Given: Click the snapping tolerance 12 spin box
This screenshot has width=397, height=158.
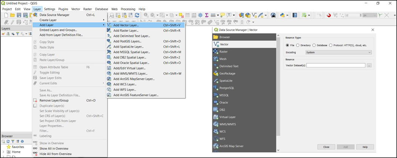Looking at the screenshot, I should (354, 15).
